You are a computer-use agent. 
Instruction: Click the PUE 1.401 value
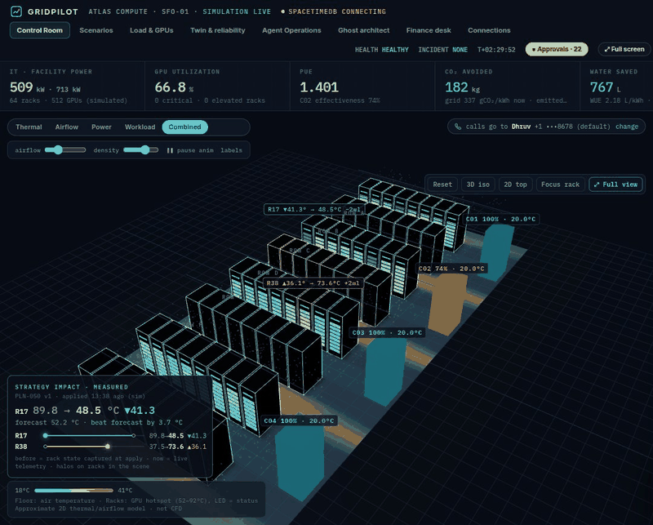[x=319, y=87]
